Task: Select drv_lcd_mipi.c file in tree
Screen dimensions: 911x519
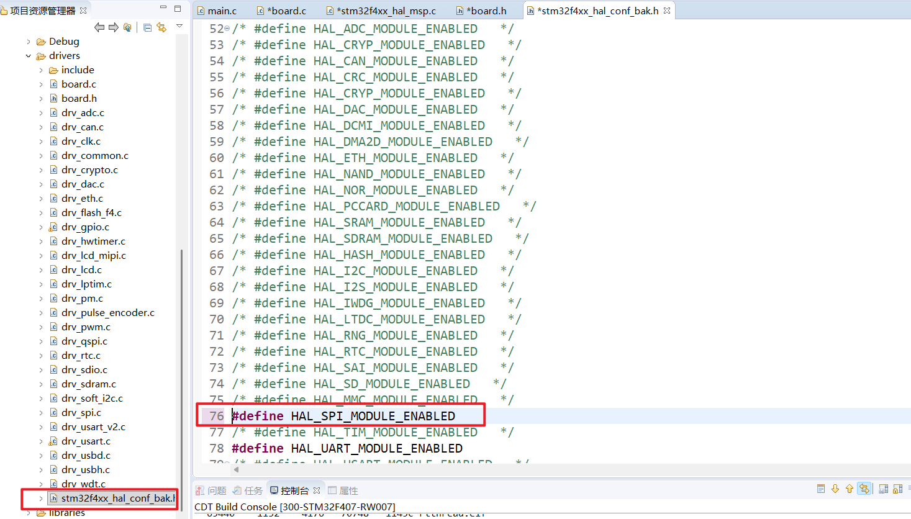Action: [94, 256]
